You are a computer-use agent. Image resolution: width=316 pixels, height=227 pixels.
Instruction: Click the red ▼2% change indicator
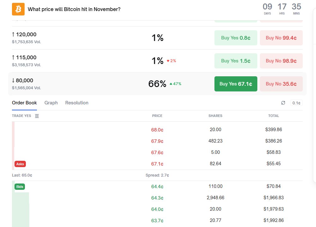[x=171, y=61]
